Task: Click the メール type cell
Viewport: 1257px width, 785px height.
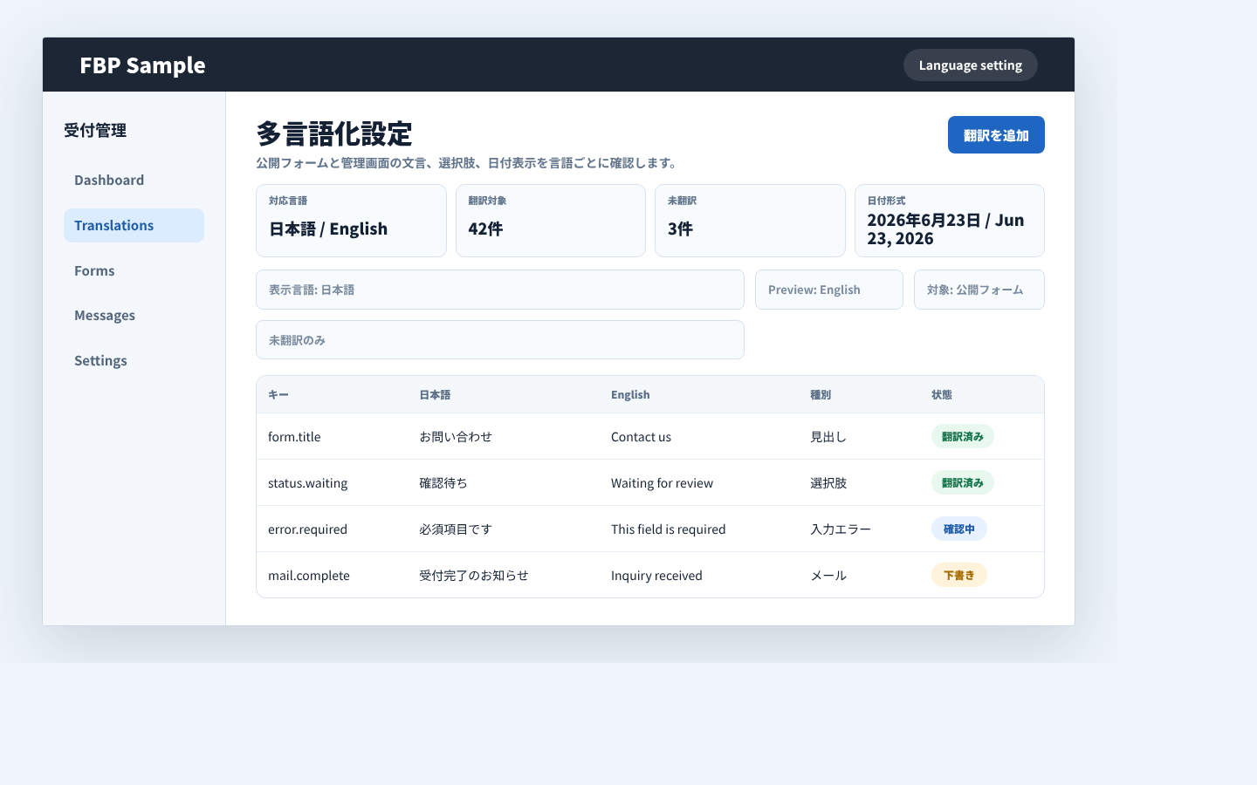Action: [x=828, y=576]
